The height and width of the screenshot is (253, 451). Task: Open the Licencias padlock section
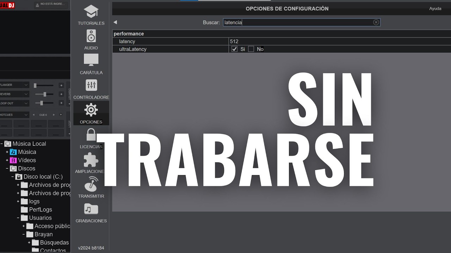(x=91, y=138)
